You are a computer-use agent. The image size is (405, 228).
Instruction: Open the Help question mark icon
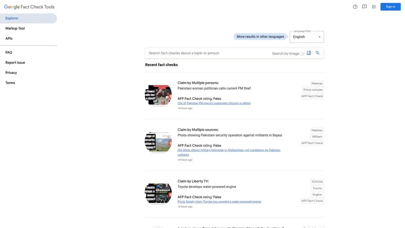coord(355,7)
